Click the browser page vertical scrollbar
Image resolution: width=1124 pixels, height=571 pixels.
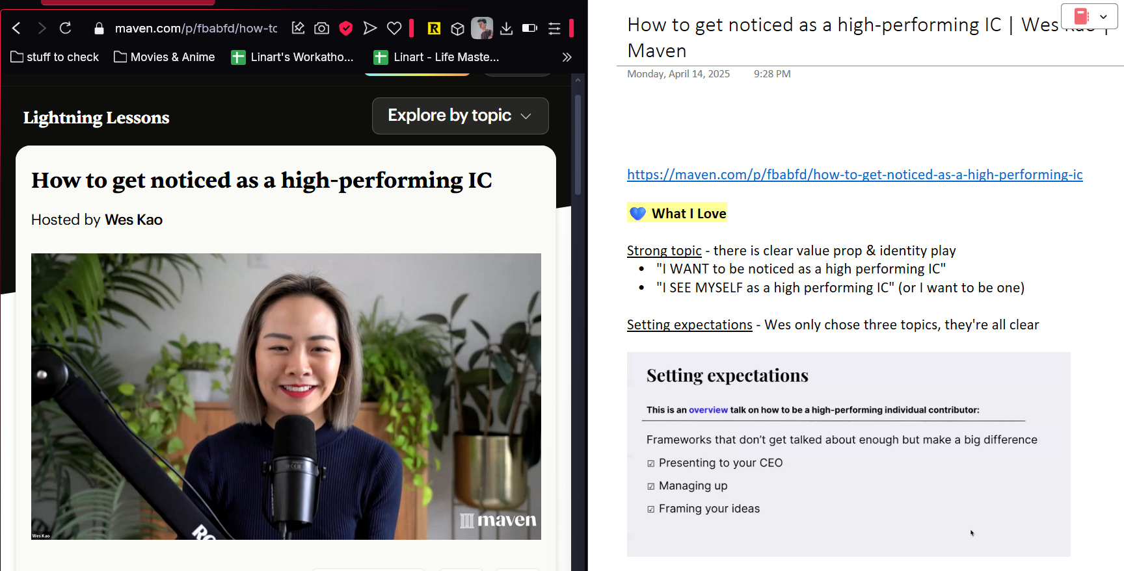[x=578, y=145]
